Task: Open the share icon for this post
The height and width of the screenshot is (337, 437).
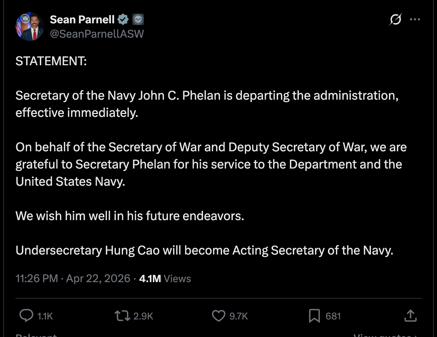Action: coord(410,316)
